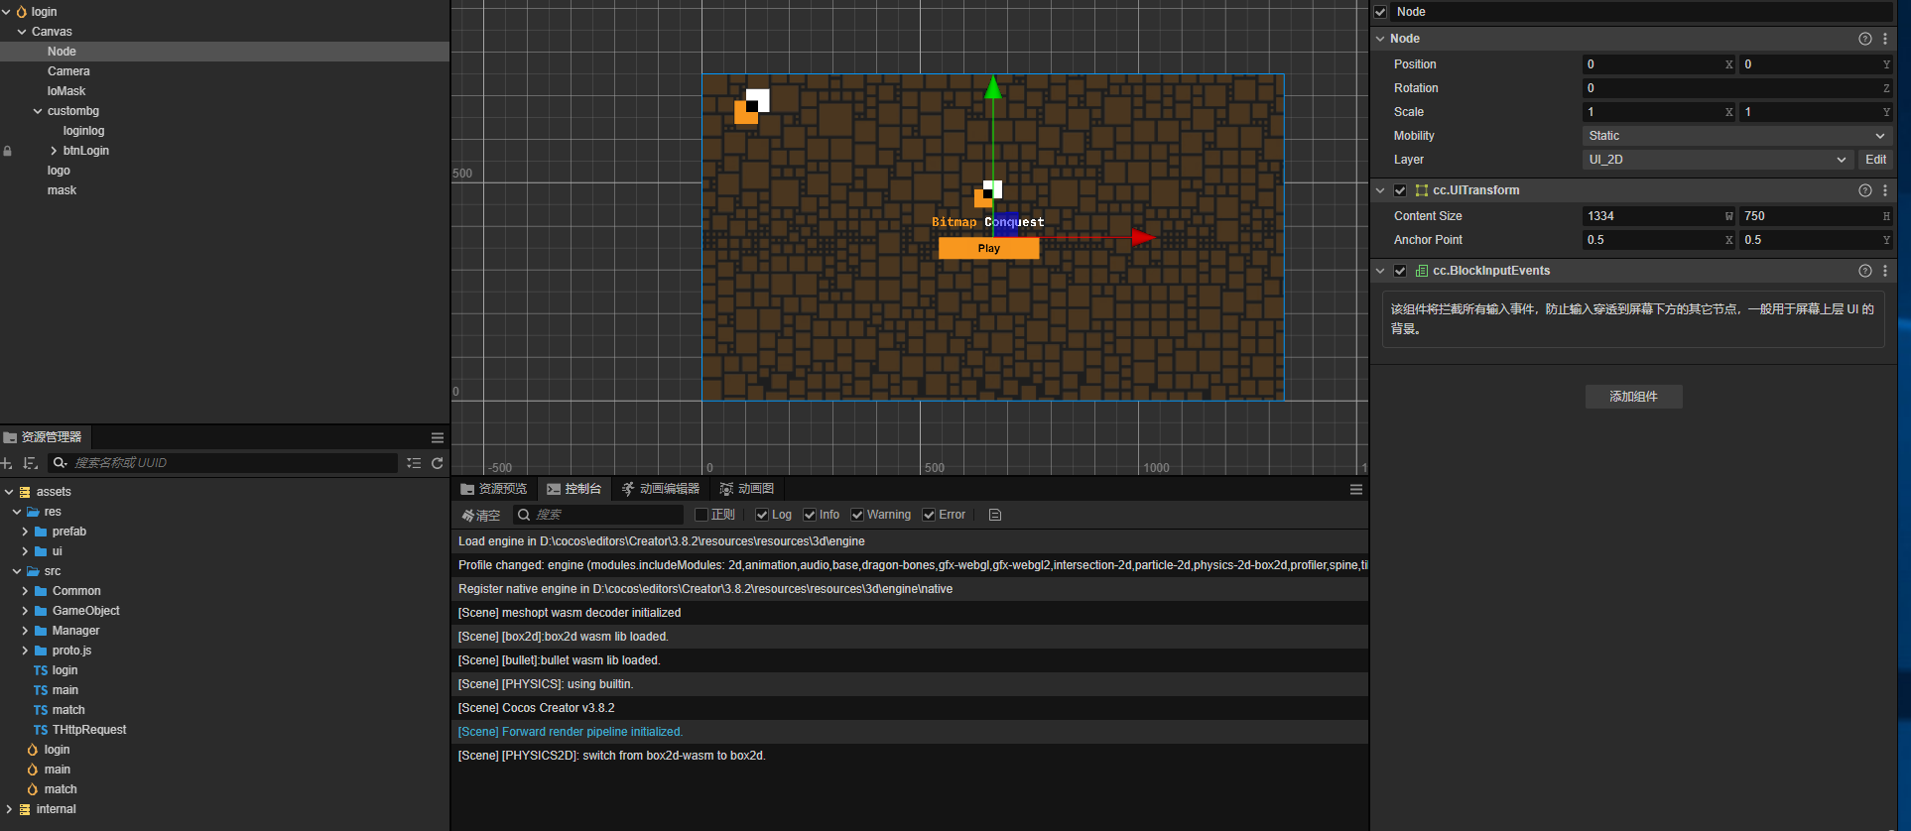
Task: Open cc.UITransform component options menu
Action: [1885, 190]
